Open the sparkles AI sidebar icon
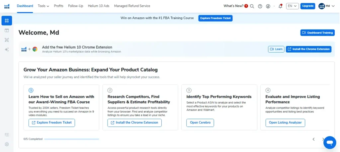340x152 pixels. pyautogui.click(x=7, y=50)
